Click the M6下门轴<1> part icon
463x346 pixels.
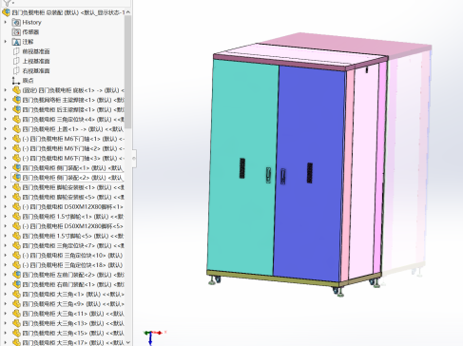(16, 139)
